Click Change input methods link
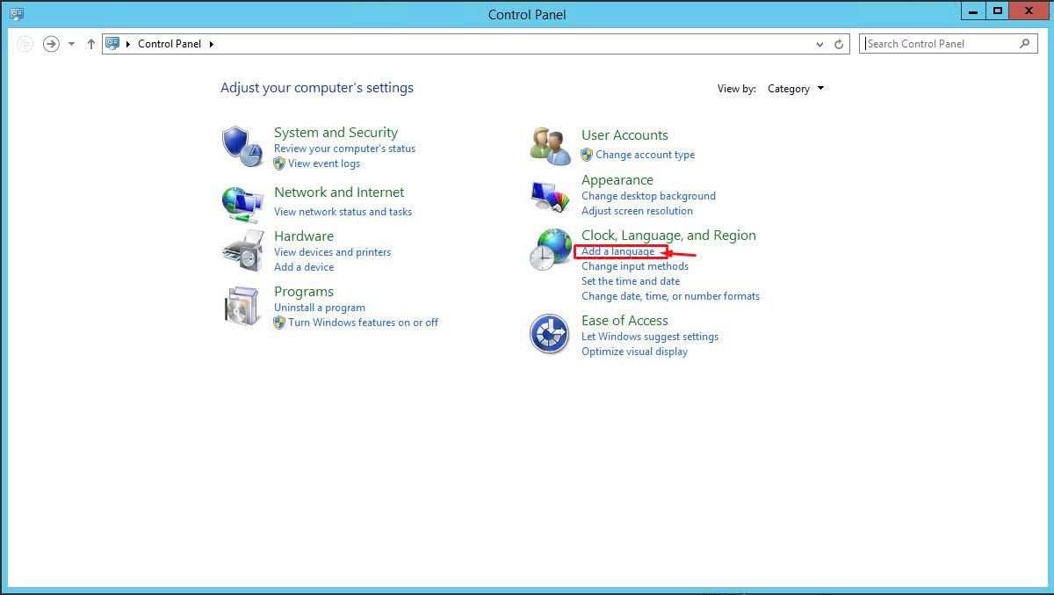Image resolution: width=1054 pixels, height=595 pixels. (635, 266)
